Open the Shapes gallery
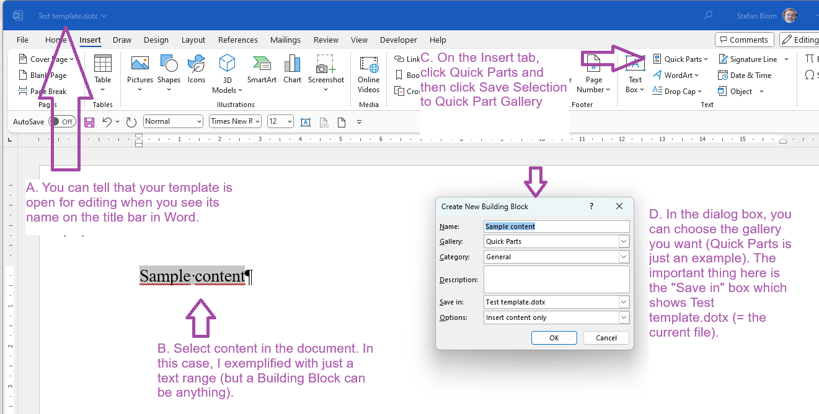 (169, 73)
